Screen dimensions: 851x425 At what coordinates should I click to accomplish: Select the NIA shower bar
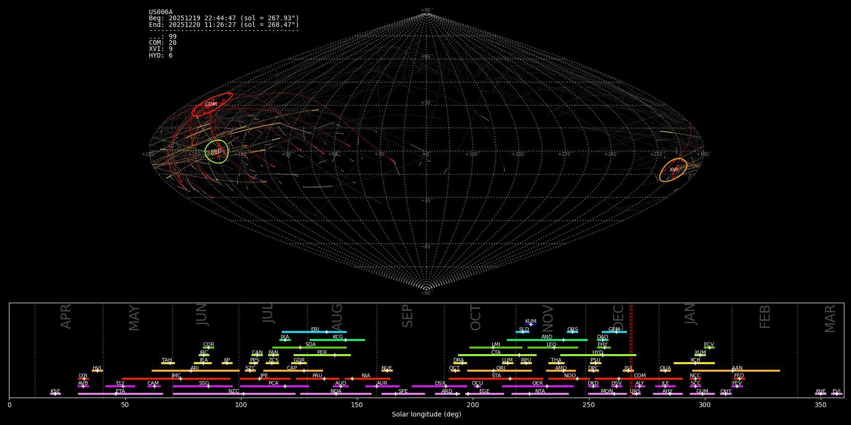click(367, 379)
